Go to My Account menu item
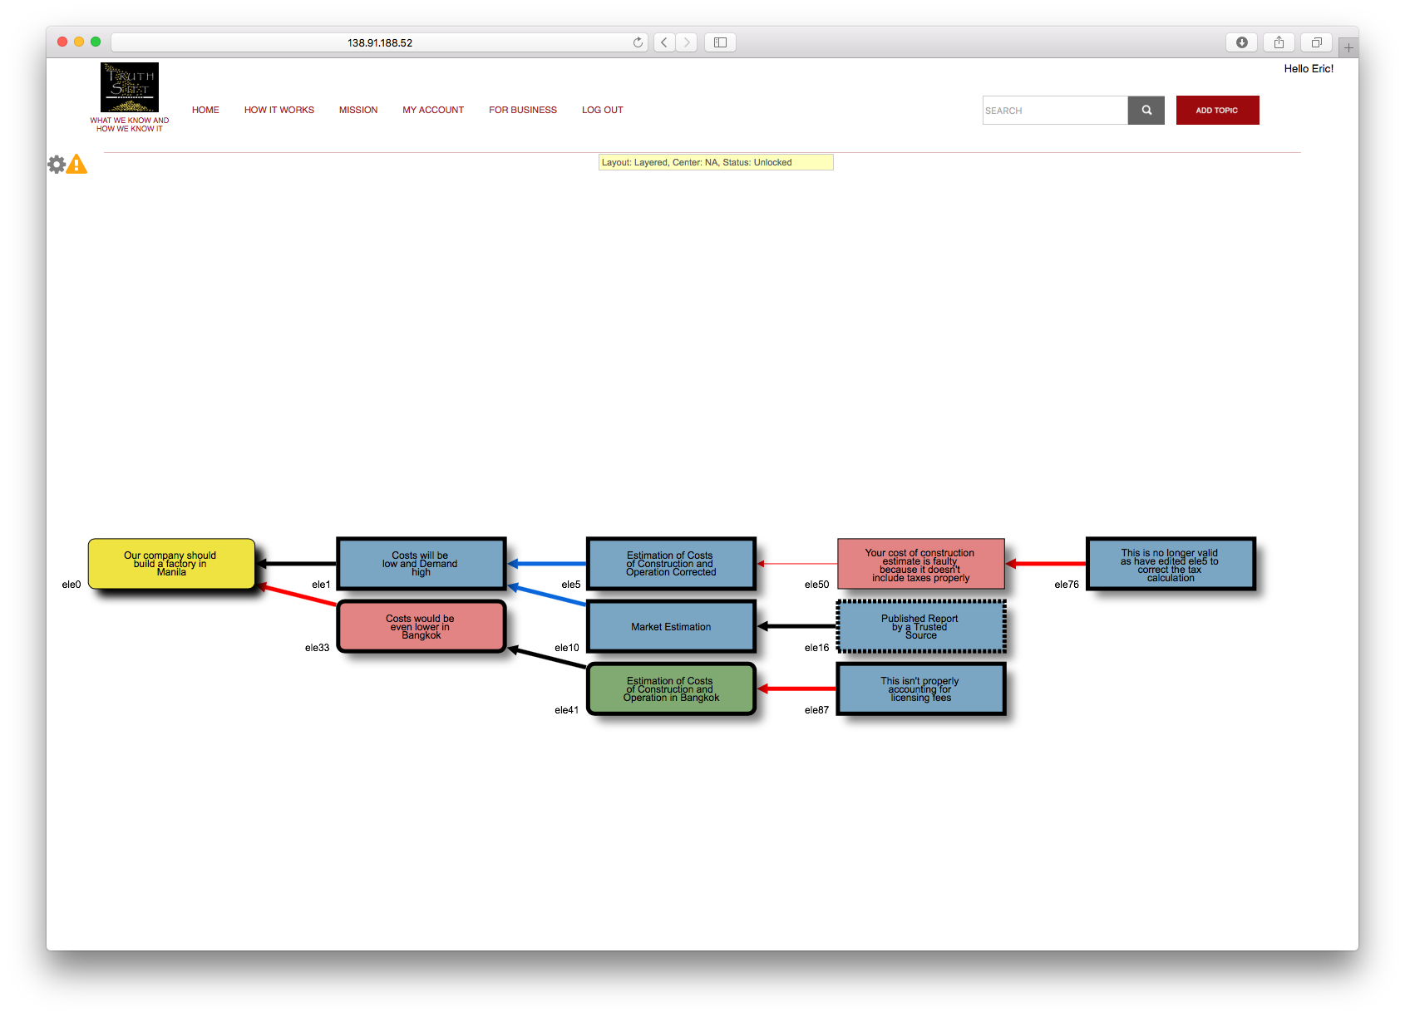This screenshot has height=1017, width=1405. pos(432,110)
